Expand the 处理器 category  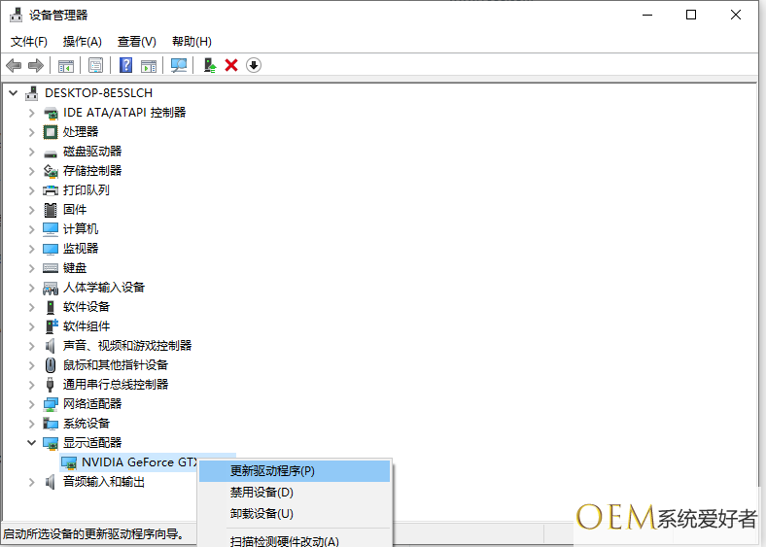[31, 132]
